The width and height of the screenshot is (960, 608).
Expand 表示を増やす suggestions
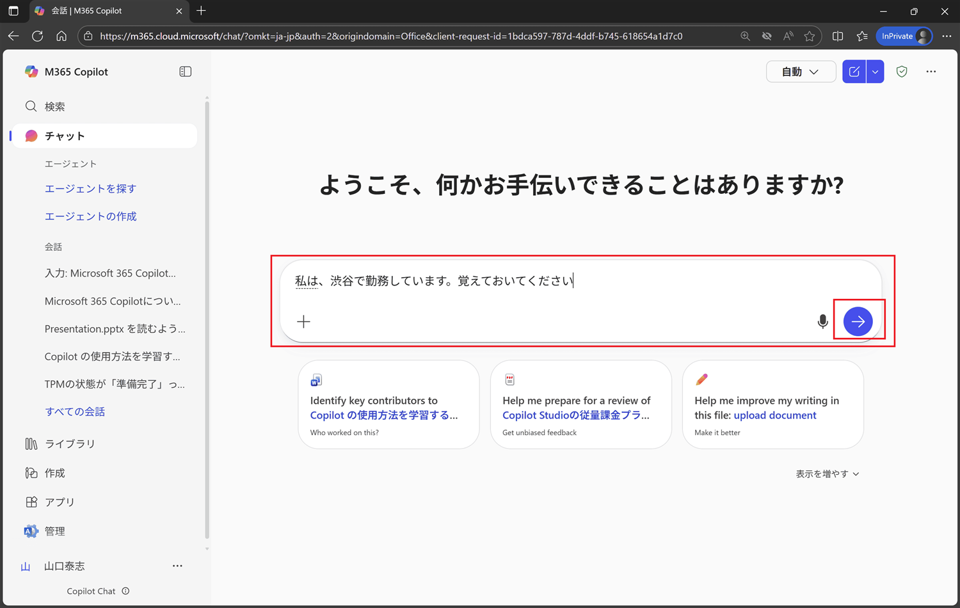(x=827, y=474)
